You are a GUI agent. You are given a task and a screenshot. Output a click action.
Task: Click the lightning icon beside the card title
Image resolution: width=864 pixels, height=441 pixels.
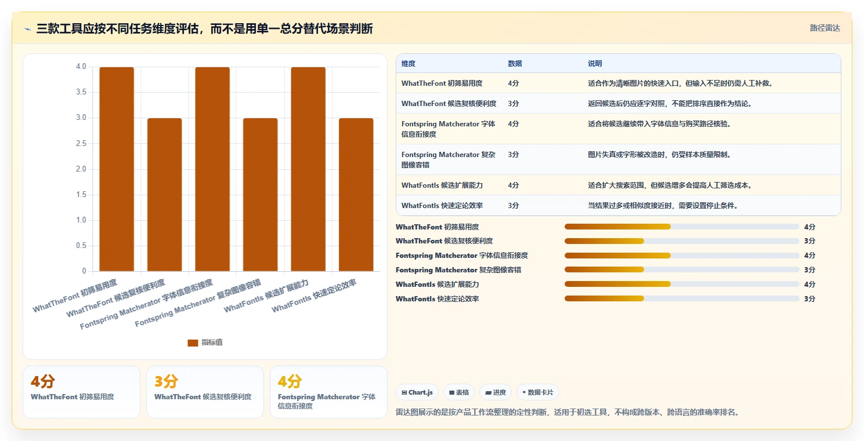27,28
